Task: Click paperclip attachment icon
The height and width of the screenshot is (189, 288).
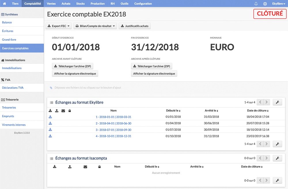Action: pos(51,88)
